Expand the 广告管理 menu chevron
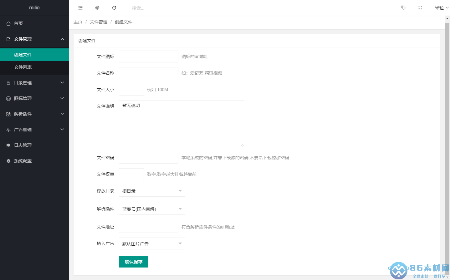 (62, 130)
